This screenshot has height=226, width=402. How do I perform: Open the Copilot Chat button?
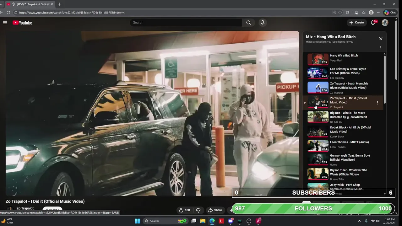[390, 13]
